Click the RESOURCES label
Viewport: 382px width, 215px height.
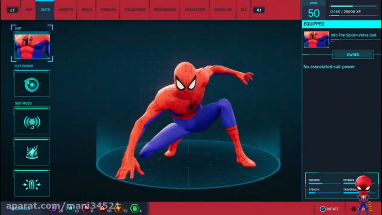point(20,209)
